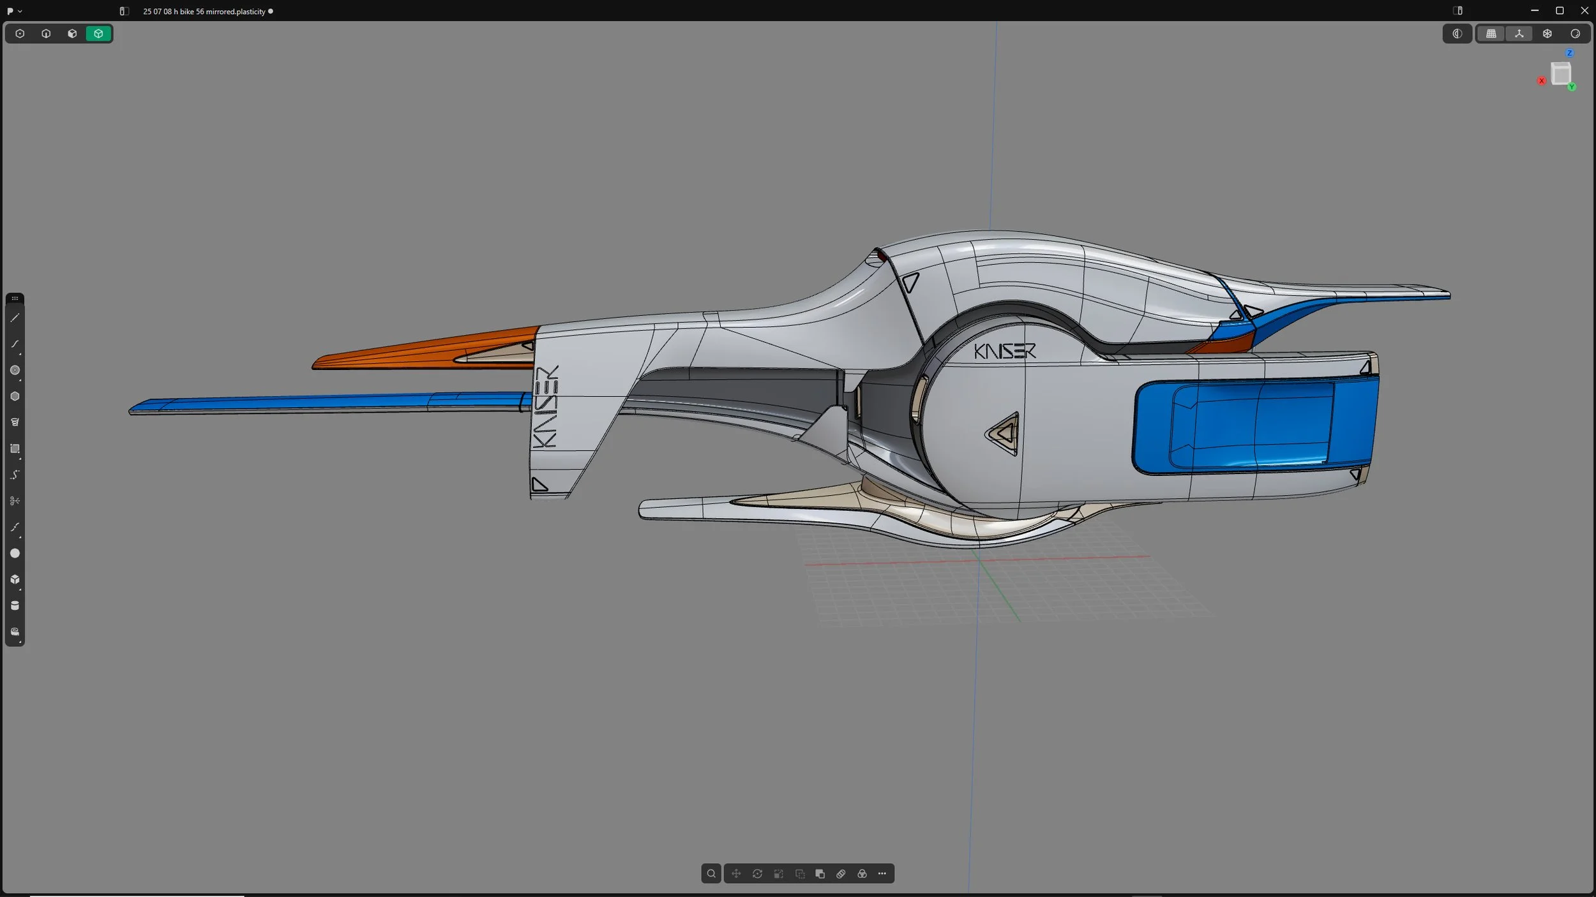The height and width of the screenshot is (897, 1596).
Task: Snap view to the X axis
Action: click(1542, 81)
